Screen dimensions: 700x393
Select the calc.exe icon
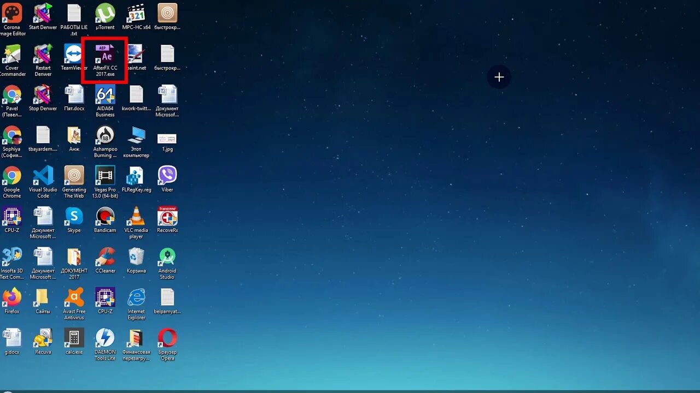(74, 342)
